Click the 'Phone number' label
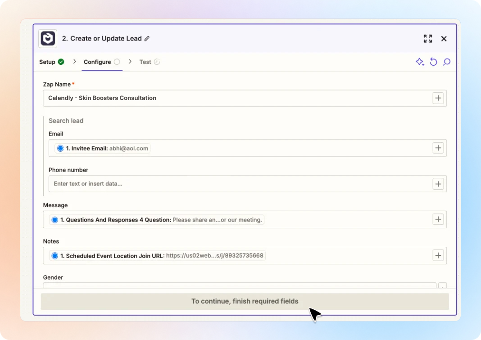 tap(68, 170)
